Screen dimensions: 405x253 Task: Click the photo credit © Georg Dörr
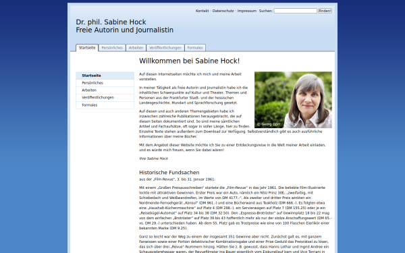pos(269,124)
